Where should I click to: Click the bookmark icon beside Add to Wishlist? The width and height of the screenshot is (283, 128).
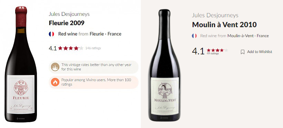point(243,52)
